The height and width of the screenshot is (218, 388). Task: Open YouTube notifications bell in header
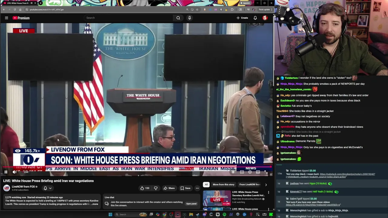[255, 18]
